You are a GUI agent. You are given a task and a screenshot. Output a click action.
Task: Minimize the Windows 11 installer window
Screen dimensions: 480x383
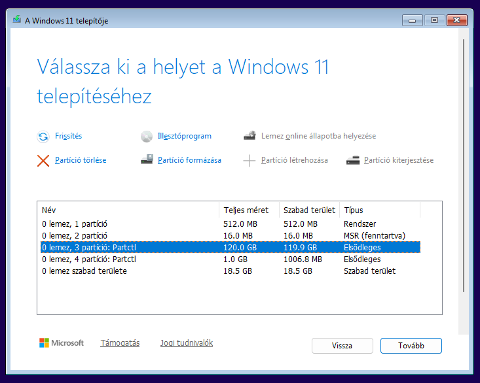[413, 20]
